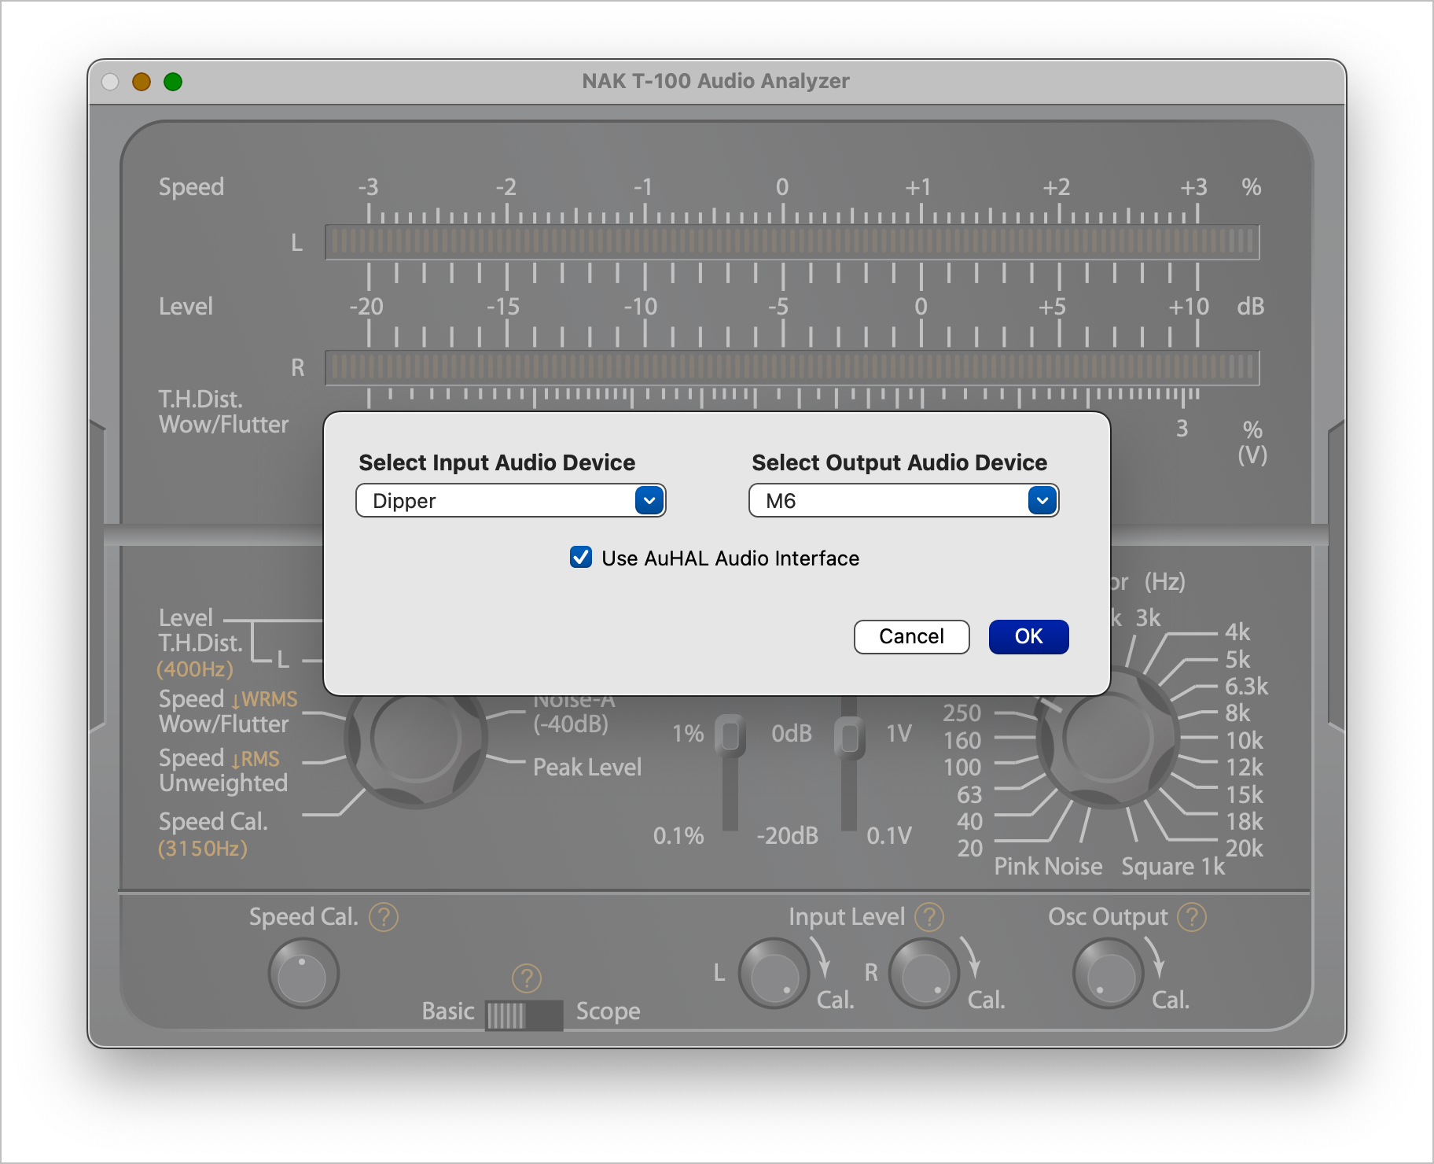This screenshot has width=1434, height=1164.
Task: Select the 250 Hz frequency label
Action: 962,713
